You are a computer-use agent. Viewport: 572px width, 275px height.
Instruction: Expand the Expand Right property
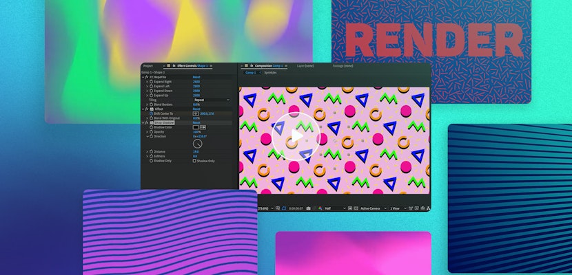[x=147, y=82]
